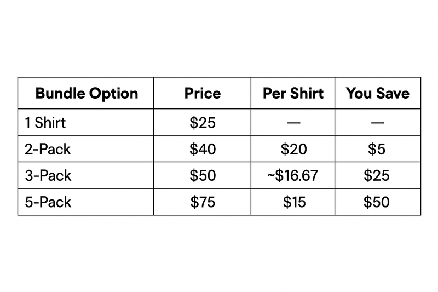Select the 5-Pack row label
This screenshot has height=292, width=438.
(x=48, y=202)
